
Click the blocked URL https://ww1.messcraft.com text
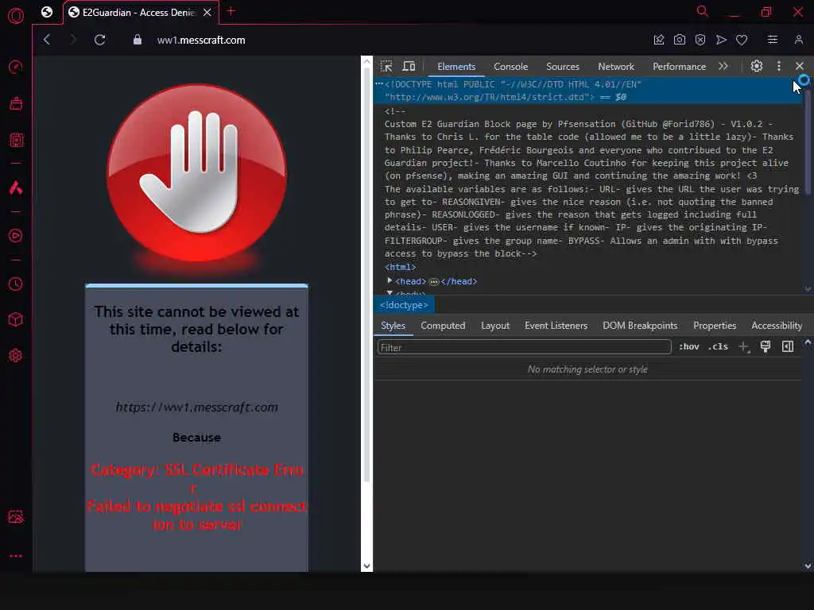[197, 407]
